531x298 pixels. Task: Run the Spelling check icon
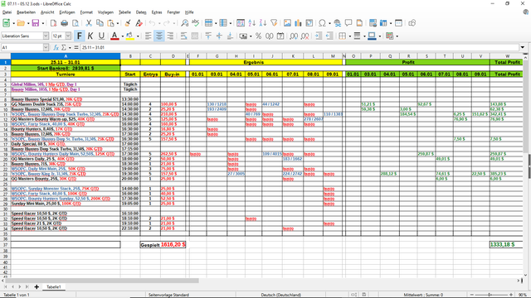coord(196,23)
